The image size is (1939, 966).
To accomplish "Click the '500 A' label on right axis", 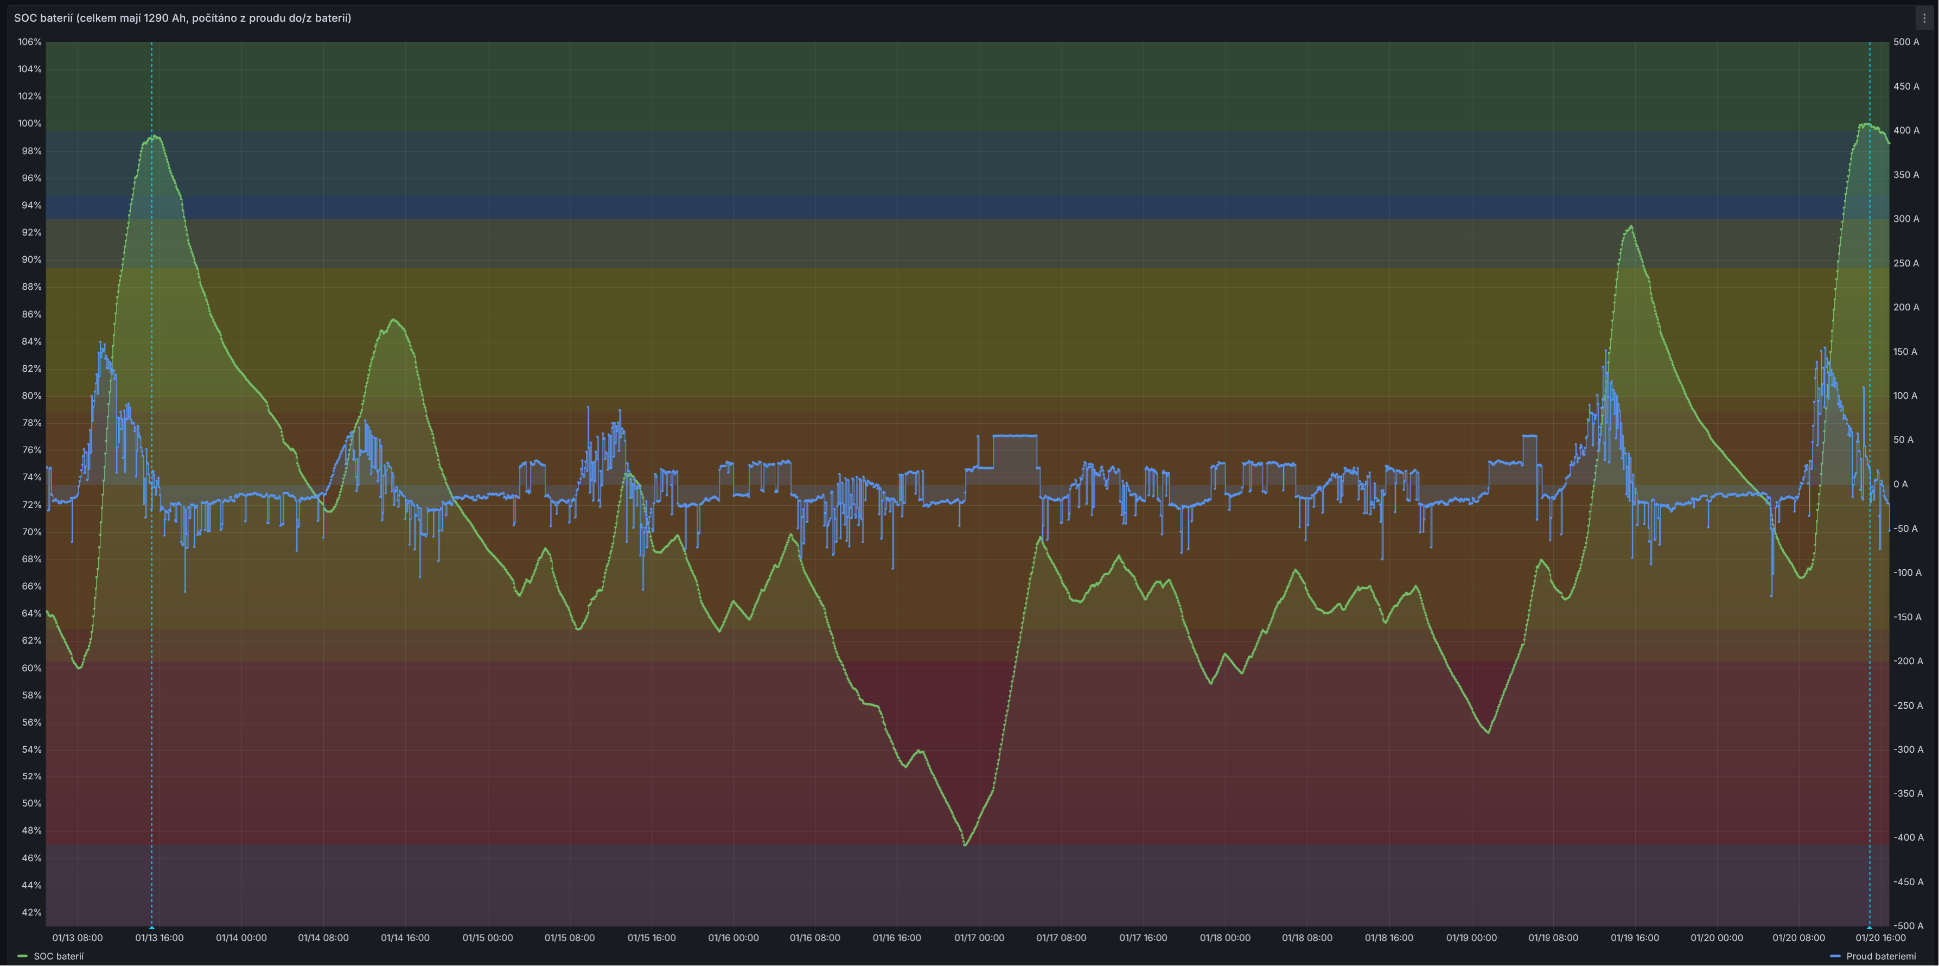I will [1906, 42].
